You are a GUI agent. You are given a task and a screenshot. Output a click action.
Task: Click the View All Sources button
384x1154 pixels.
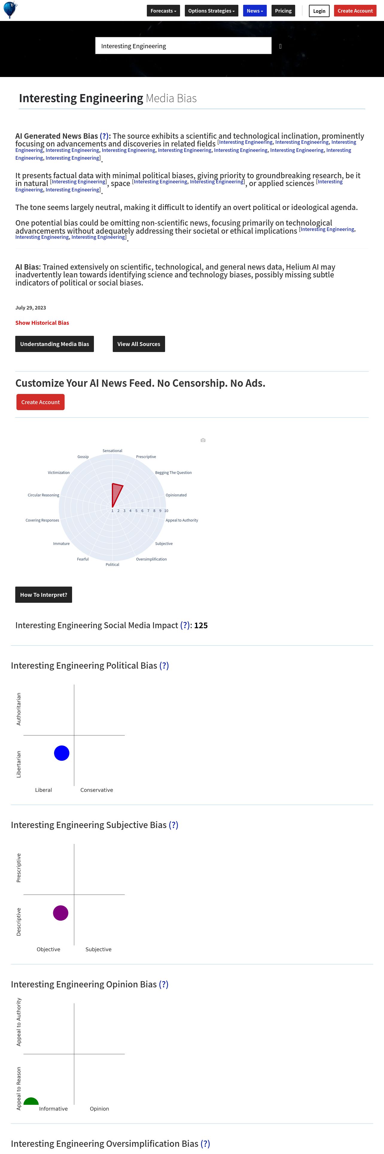coord(138,344)
